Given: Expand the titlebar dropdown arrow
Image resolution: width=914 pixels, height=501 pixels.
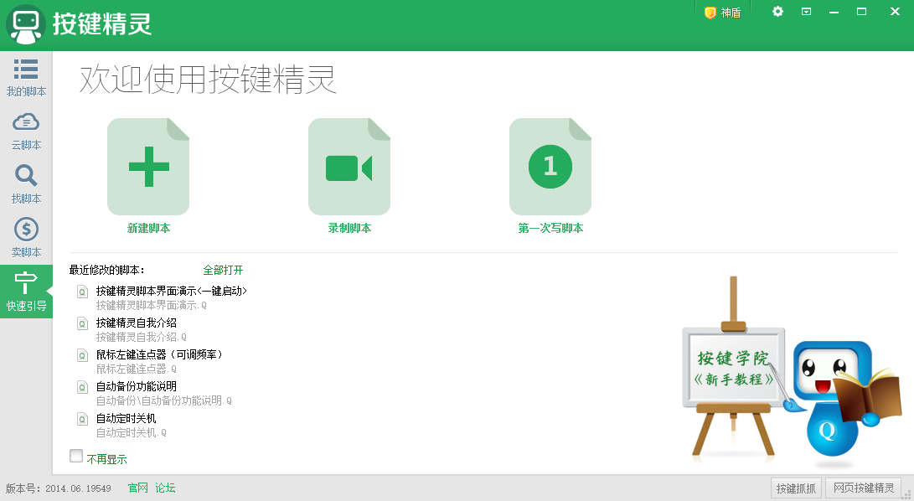Looking at the screenshot, I should tap(806, 12).
